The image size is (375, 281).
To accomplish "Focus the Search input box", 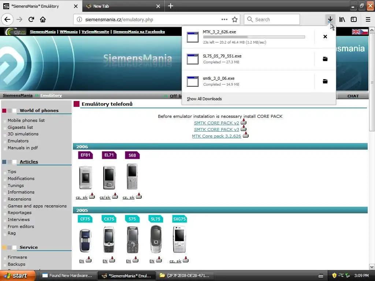I will 272,19.
